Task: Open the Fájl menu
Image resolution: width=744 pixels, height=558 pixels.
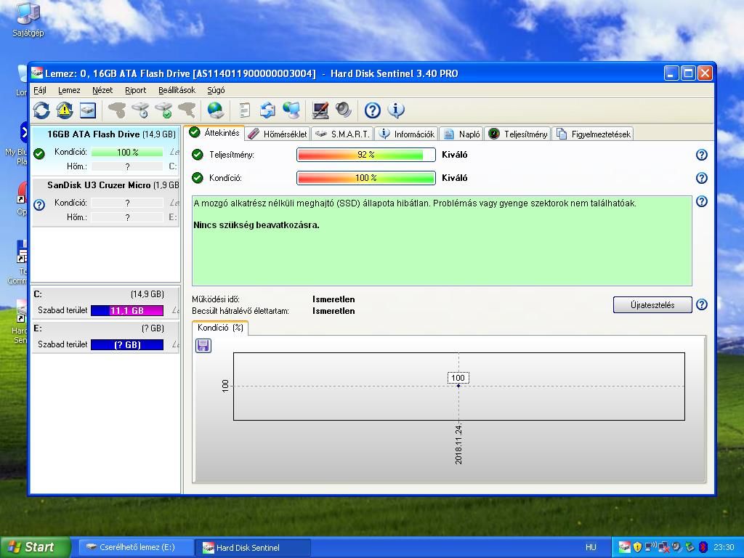Action: 40,90
